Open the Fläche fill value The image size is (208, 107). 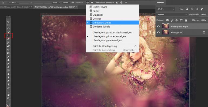click(x=203, y=20)
